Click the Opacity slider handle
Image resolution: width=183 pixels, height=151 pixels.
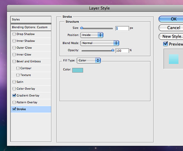[x=113, y=50]
